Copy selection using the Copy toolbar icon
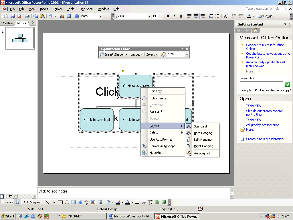The width and height of the screenshot is (293, 220). (x=35, y=16)
